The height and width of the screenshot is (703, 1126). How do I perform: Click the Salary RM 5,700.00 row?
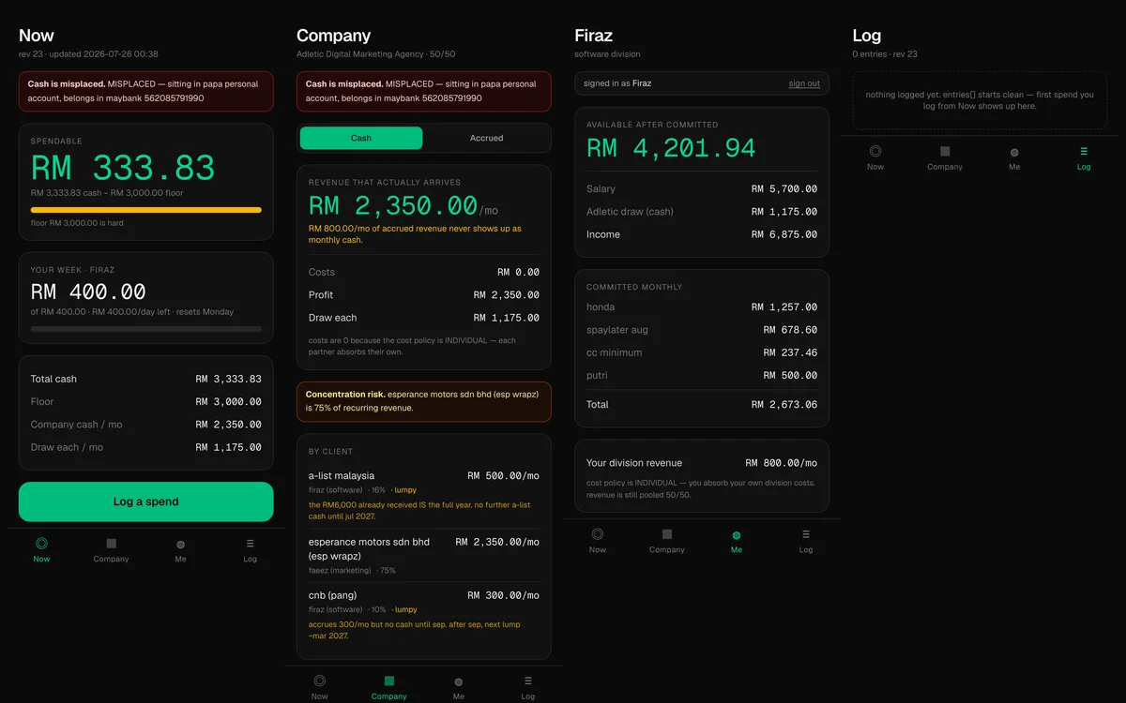point(702,188)
